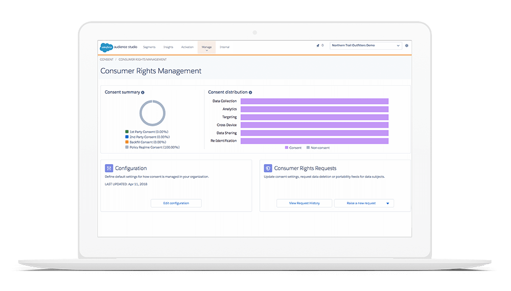
Task: Expand the chevron under Manage
Action: tap(206, 50)
